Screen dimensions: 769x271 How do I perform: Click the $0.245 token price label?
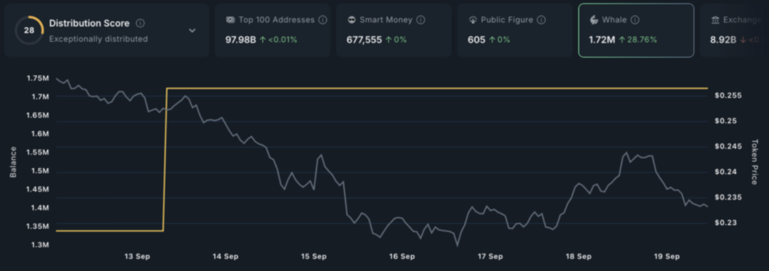point(728,146)
